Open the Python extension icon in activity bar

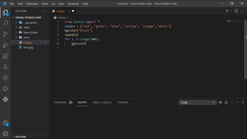[5, 100]
